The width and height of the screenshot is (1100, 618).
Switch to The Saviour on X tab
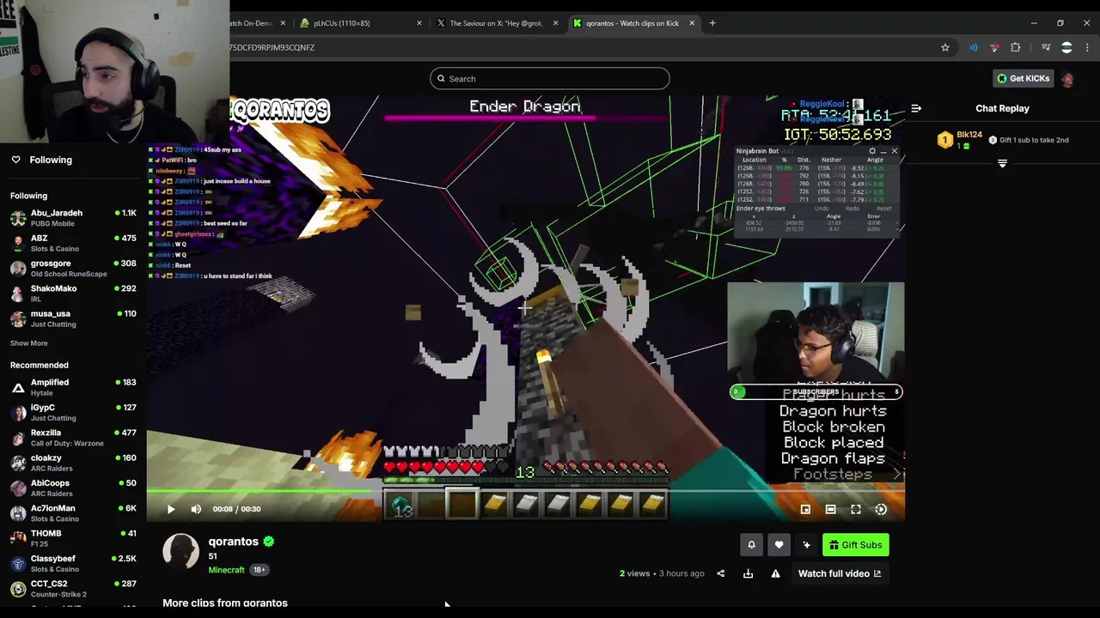497,23
